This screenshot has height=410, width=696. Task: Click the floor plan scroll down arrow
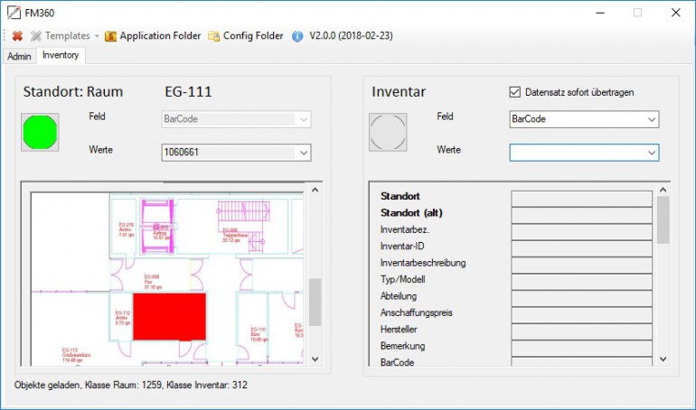[315, 359]
